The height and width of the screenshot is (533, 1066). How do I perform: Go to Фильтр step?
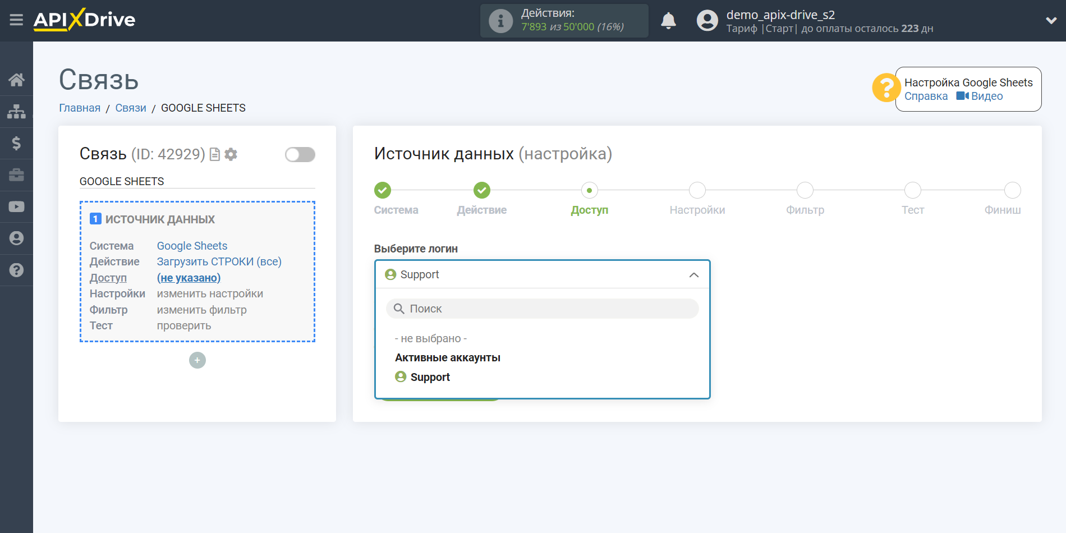pos(805,190)
